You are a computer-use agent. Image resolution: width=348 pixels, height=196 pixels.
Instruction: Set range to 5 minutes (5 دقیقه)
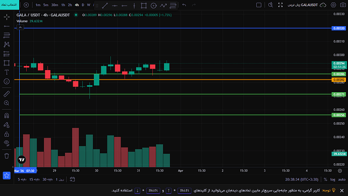click(22, 179)
